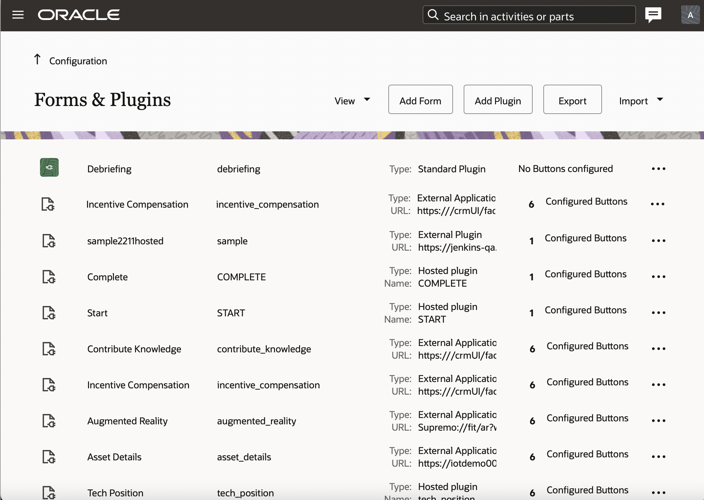The width and height of the screenshot is (704, 500).
Task: Open the hamburger navigation menu
Action: coord(18,15)
